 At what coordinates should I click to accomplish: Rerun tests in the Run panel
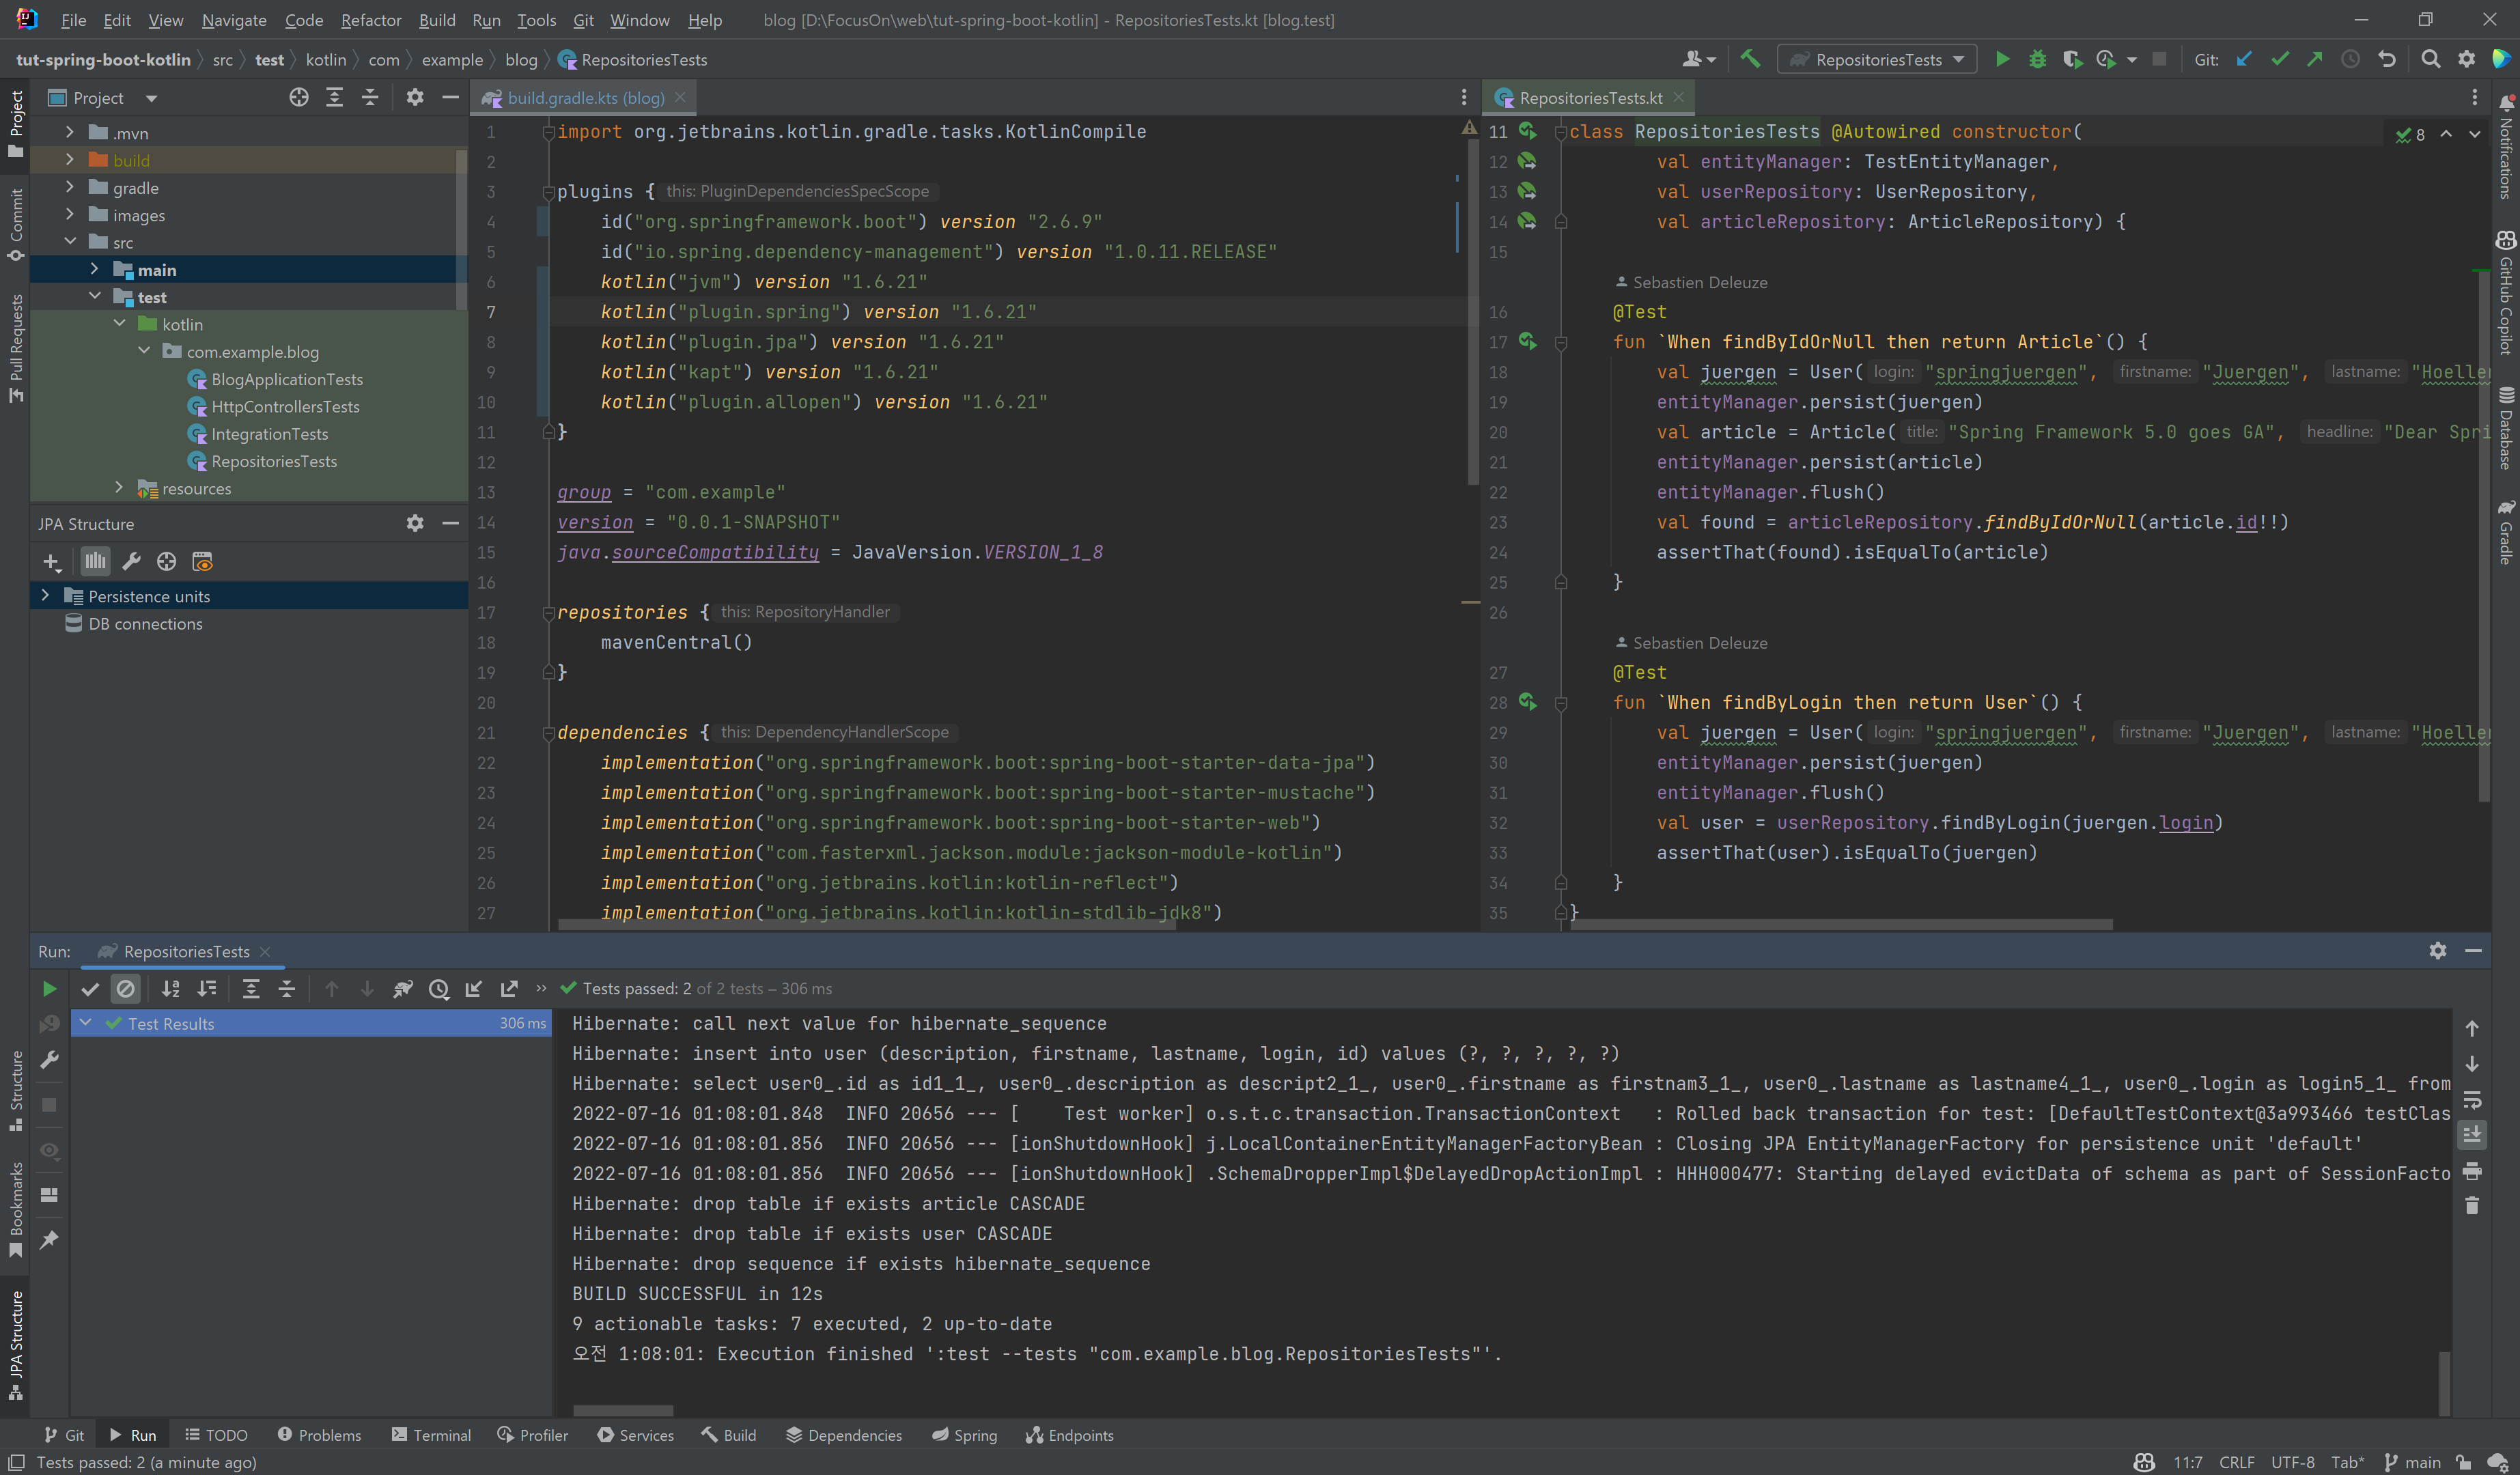49,989
